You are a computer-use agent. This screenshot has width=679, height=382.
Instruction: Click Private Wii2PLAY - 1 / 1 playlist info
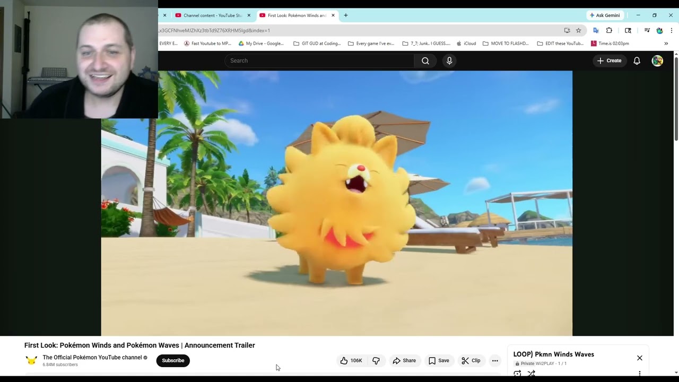[541, 364]
